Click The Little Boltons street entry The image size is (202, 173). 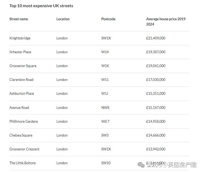pos(23,163)
